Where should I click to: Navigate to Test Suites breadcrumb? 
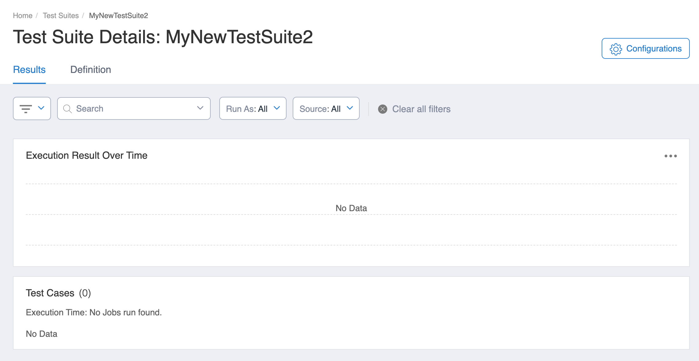61,16
